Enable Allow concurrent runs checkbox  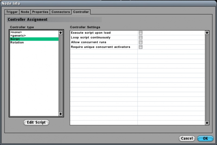(141, 42)
